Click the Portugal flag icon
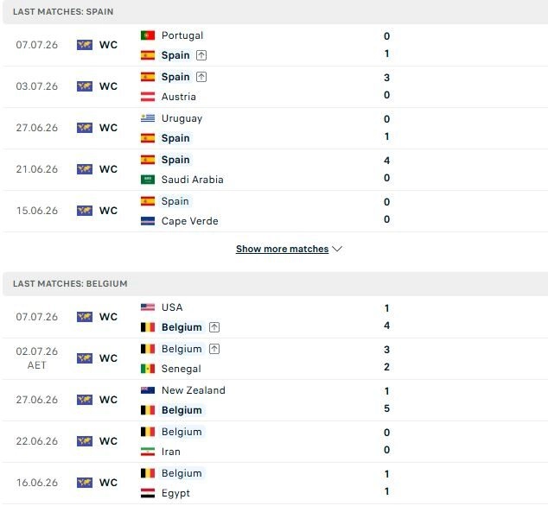 [148, 35]
